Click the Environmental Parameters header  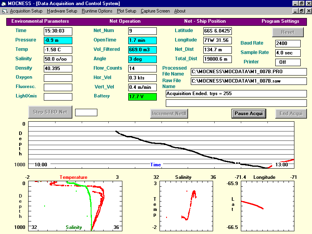[x=40, y=21]
